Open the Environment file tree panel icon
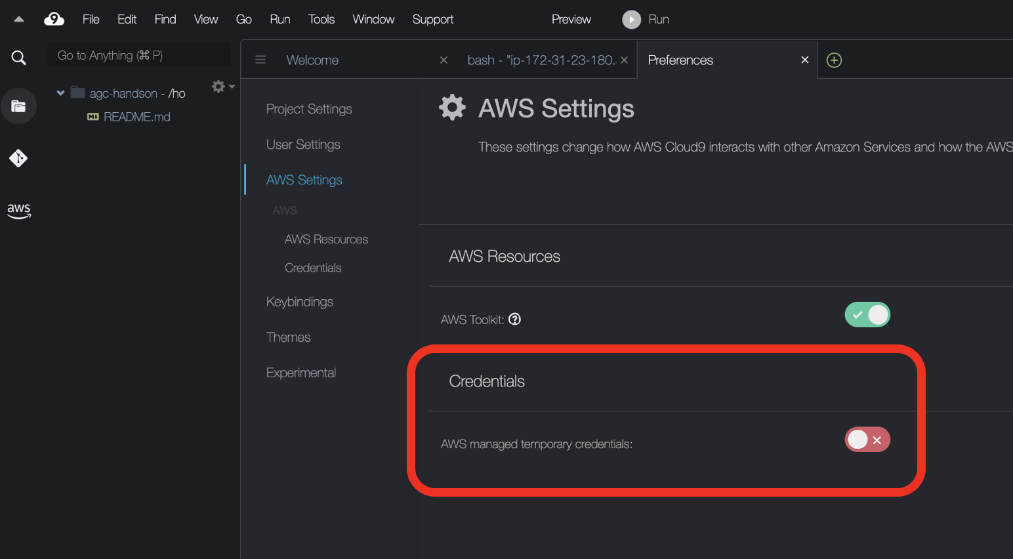 [x=18, y=106]
